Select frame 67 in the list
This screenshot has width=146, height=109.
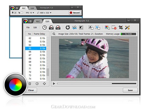tap(36, 55)
